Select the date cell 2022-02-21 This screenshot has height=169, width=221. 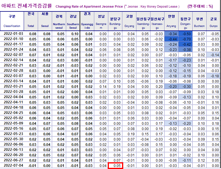point(12,65)
